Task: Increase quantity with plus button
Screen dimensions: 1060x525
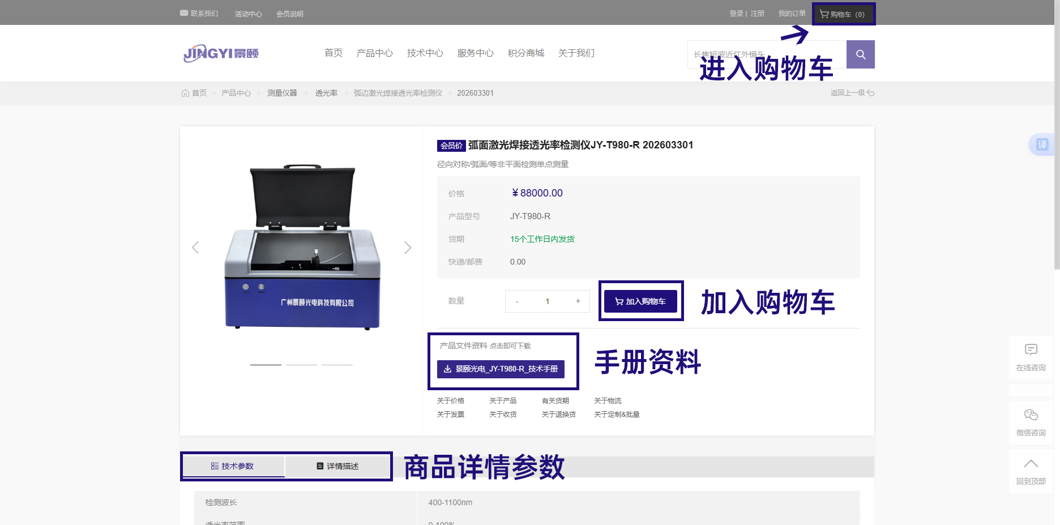Action: coord(578,301)
